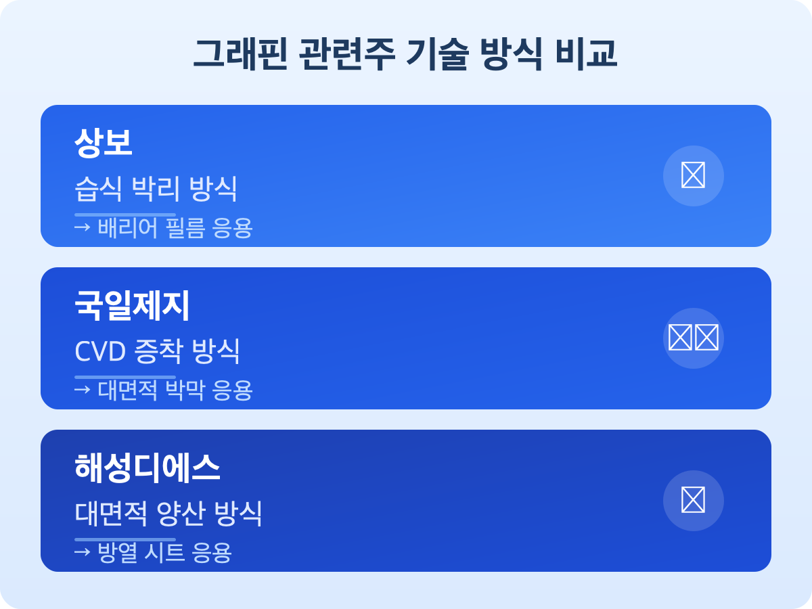812x609 pixels.
Task: Click the arrow before 방열 시트 응용
Action: coord(82,553)
